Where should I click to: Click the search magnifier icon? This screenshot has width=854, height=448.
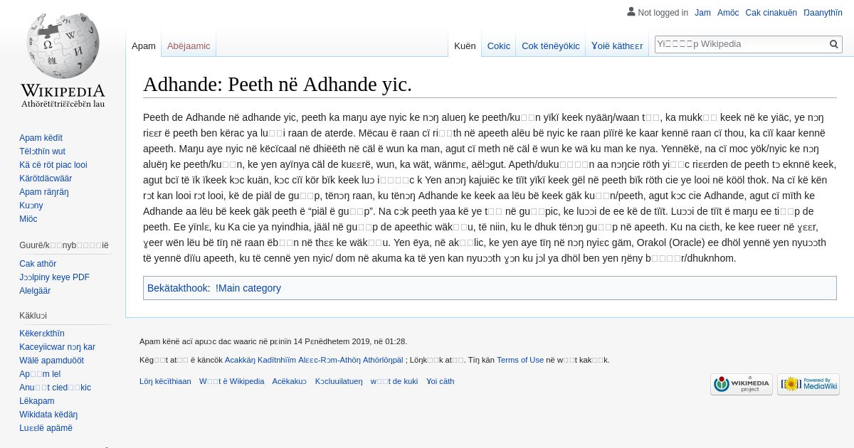834,44
